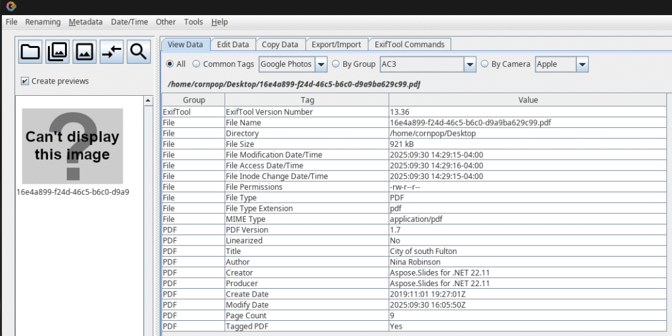
Task: Open the ExifTool Commands tab
Action: tap(409, 45)
